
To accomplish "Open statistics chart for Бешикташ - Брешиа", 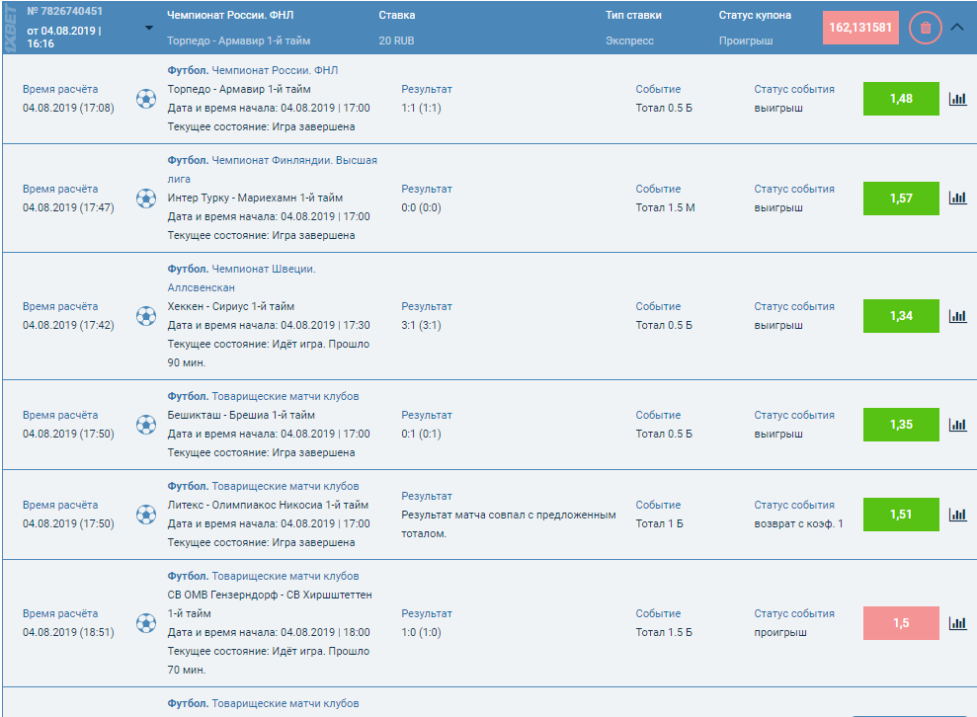I will pos(957,425).
